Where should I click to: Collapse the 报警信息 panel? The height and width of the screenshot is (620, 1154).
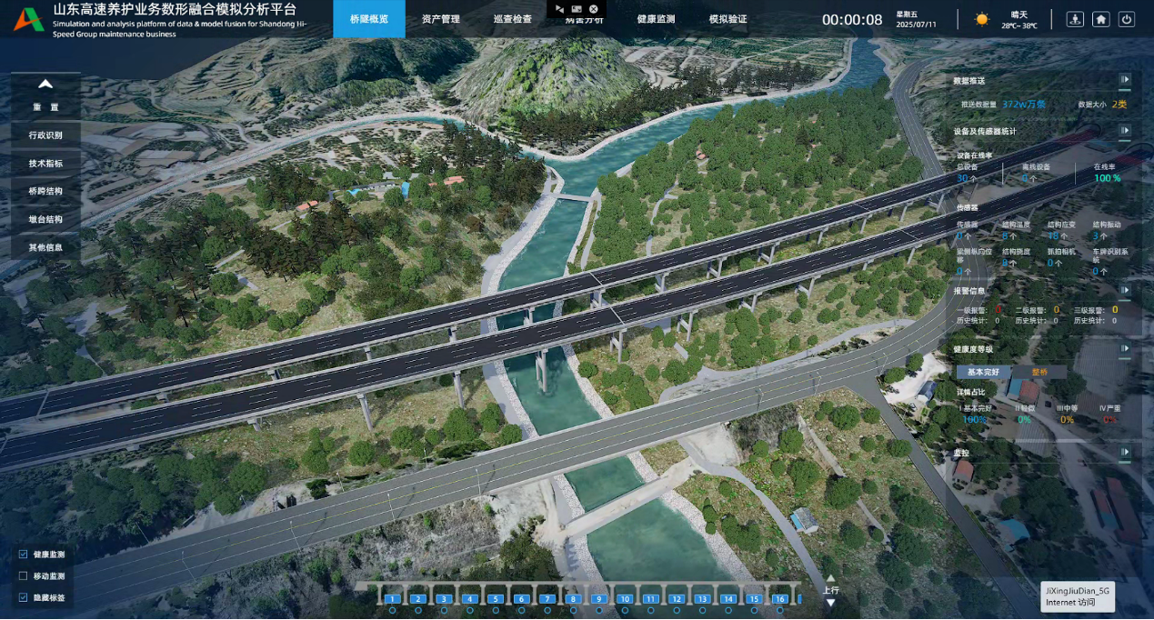(1125, 291)
